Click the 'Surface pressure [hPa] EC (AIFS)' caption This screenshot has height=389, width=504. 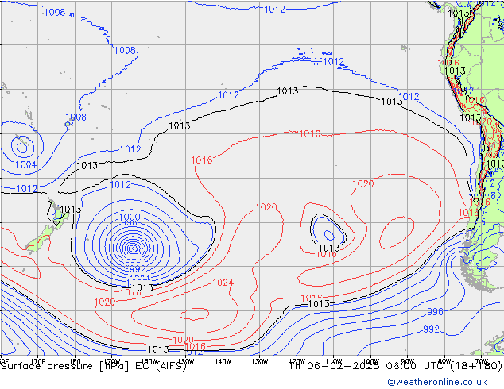click(x=94, y=366)
